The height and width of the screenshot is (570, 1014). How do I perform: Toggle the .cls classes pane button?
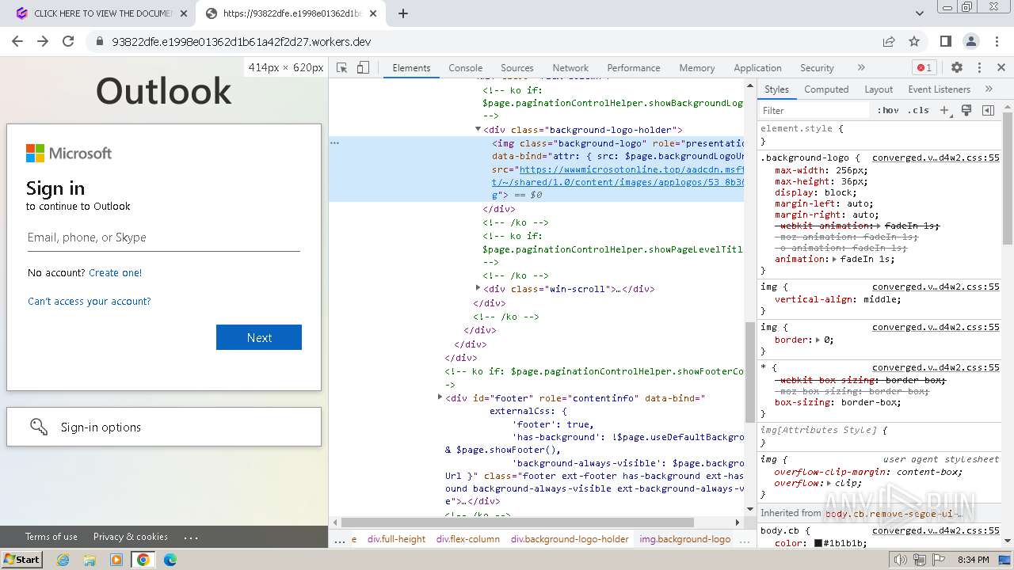coord(919,111)
